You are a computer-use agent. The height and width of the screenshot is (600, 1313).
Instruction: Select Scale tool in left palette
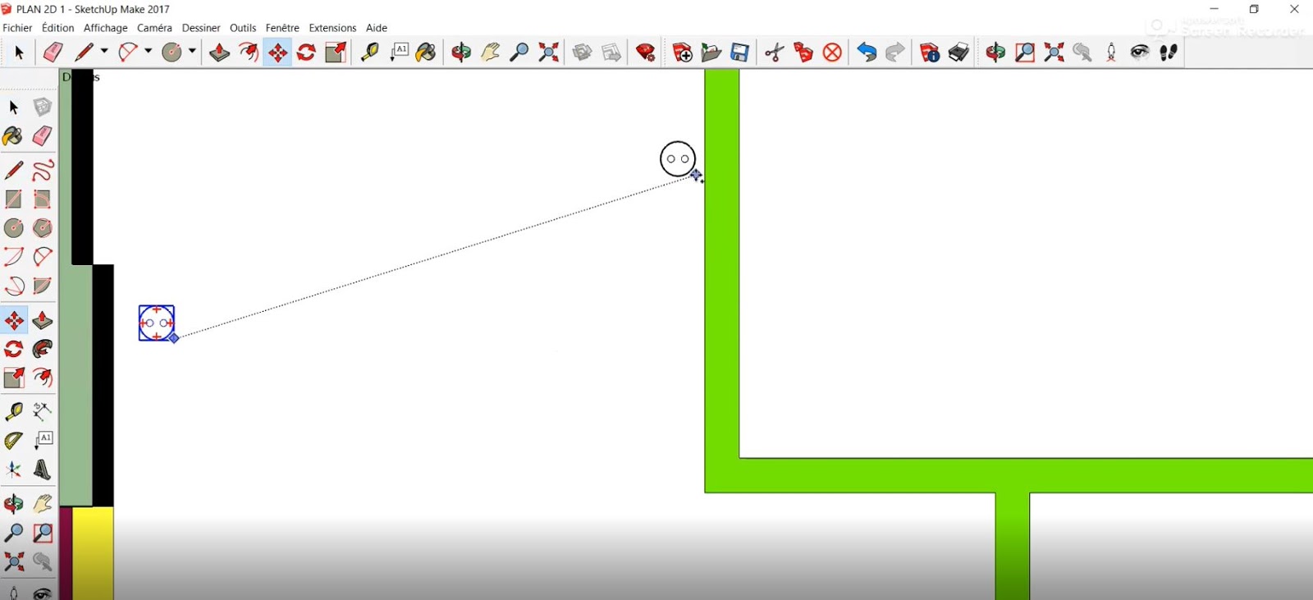(x=14, y=378)
